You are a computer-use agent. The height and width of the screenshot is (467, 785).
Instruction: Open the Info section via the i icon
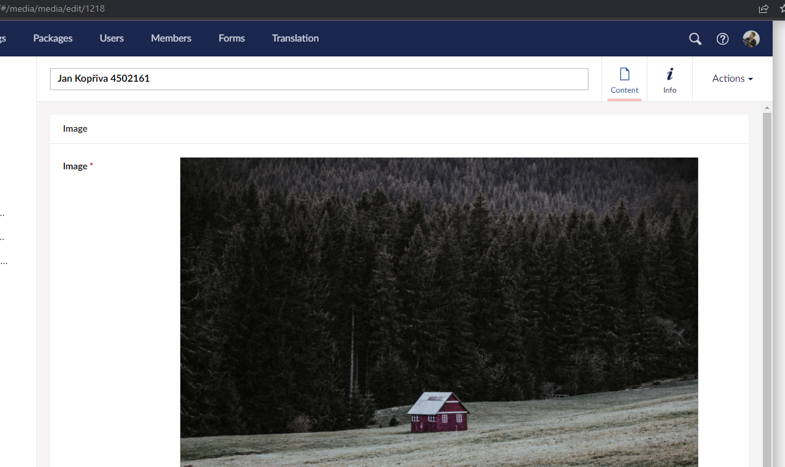[670, 75]
